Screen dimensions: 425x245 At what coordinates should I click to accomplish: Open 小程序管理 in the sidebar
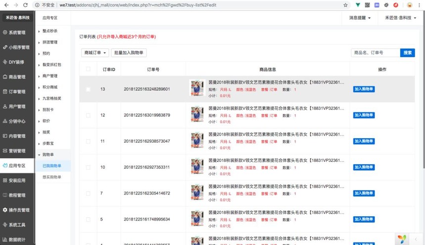tap(17, 47)
